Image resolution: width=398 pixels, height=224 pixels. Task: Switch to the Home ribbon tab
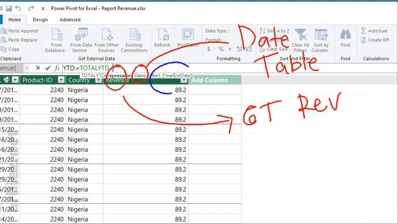[x=14, y=19]
